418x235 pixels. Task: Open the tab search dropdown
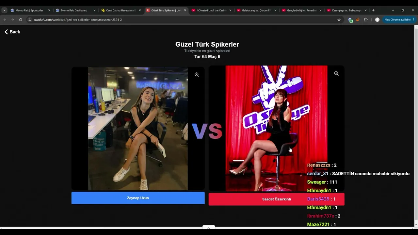4,10
